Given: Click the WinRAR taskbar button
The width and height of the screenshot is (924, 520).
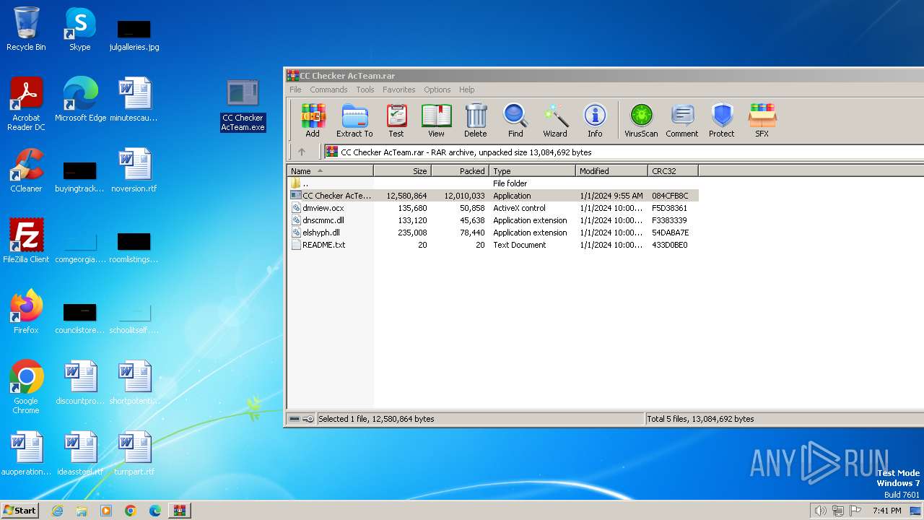Looking at the screenshot, I should [x=179, y=511].
